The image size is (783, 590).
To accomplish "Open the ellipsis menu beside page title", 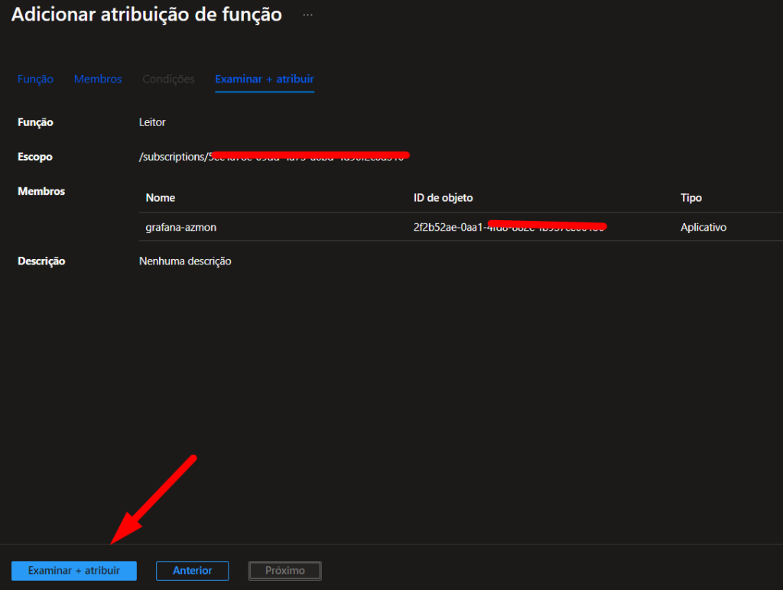I will tap(307, 15).
